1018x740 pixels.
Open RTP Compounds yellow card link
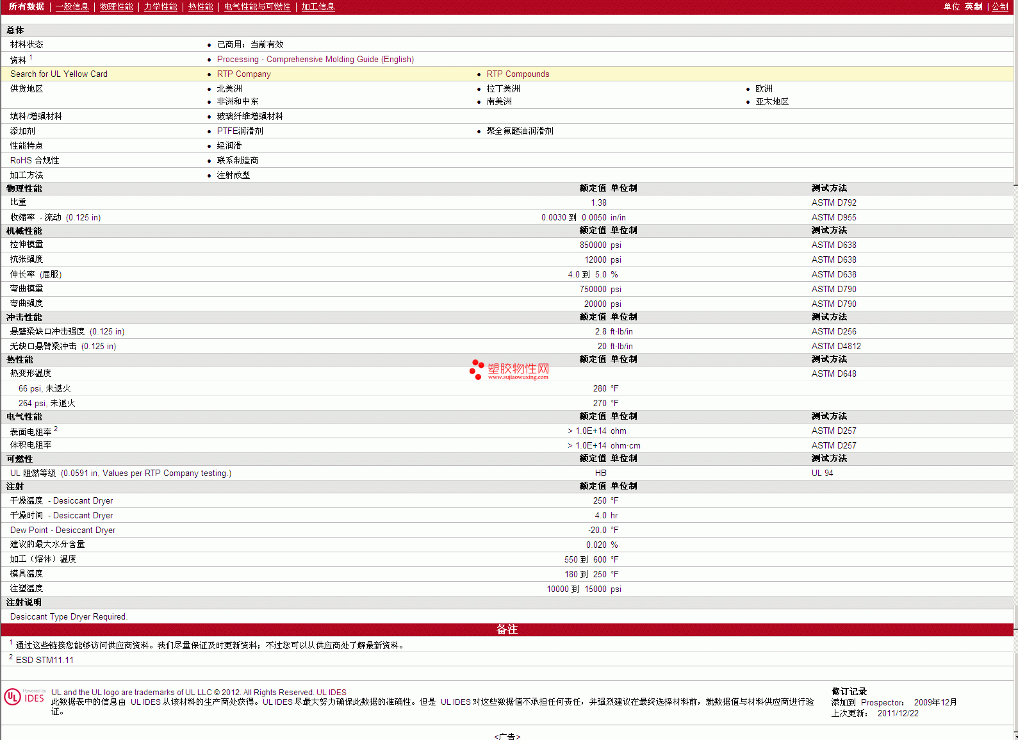click(x=518, y=74)
